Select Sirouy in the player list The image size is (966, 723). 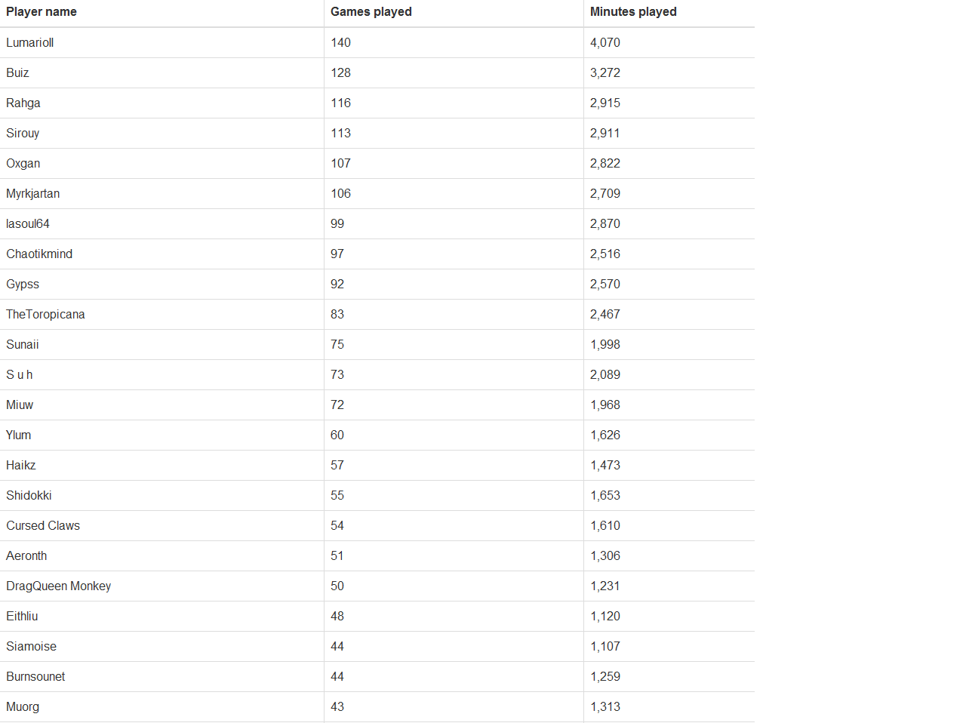tap(23, 134)
